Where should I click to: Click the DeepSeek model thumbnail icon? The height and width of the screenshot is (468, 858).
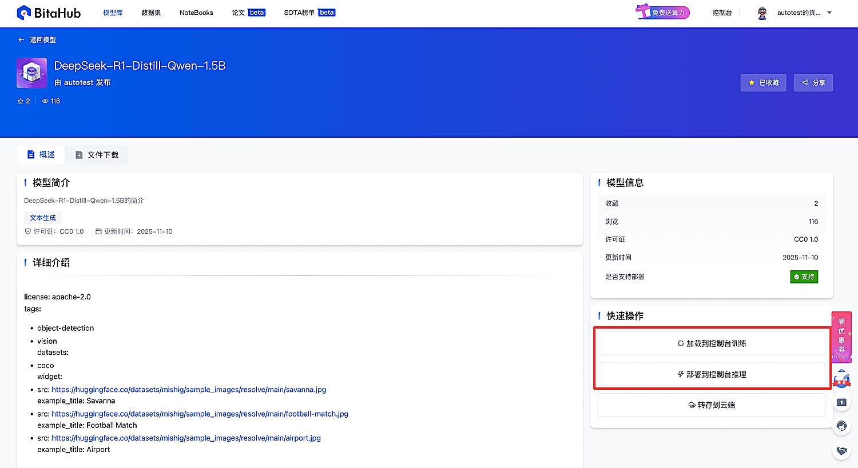pyautogui.click(x=31, y=73)
